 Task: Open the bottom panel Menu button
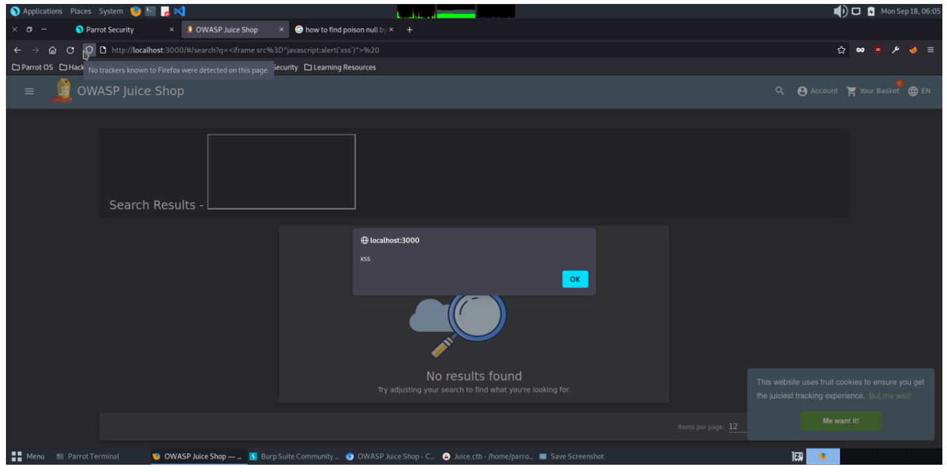pyautogui.click(x=28, y=456)
